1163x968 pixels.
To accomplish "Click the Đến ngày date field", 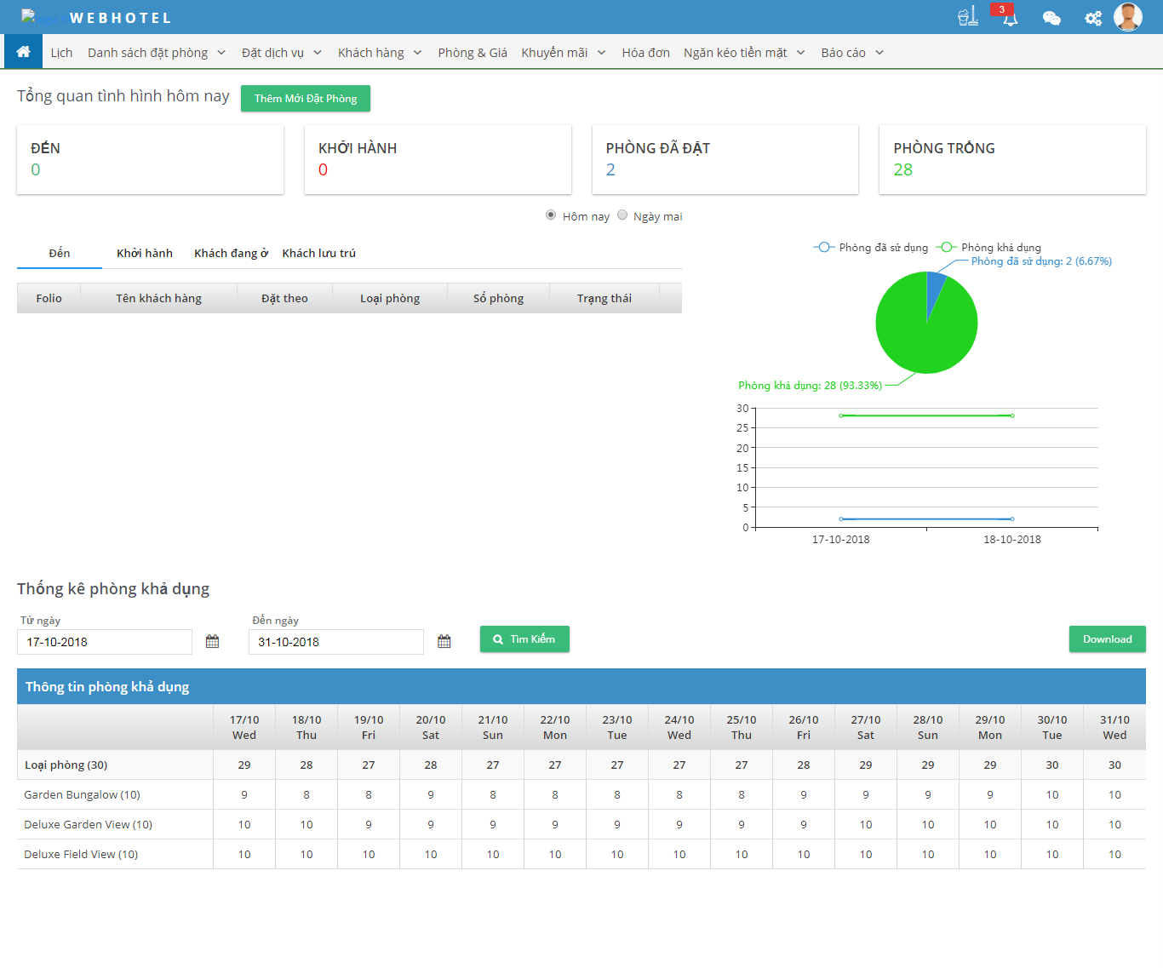I will pos(336,642).
